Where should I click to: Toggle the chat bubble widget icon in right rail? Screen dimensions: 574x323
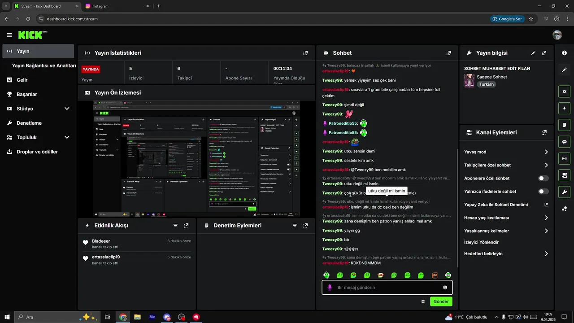[x=564, y=142]
